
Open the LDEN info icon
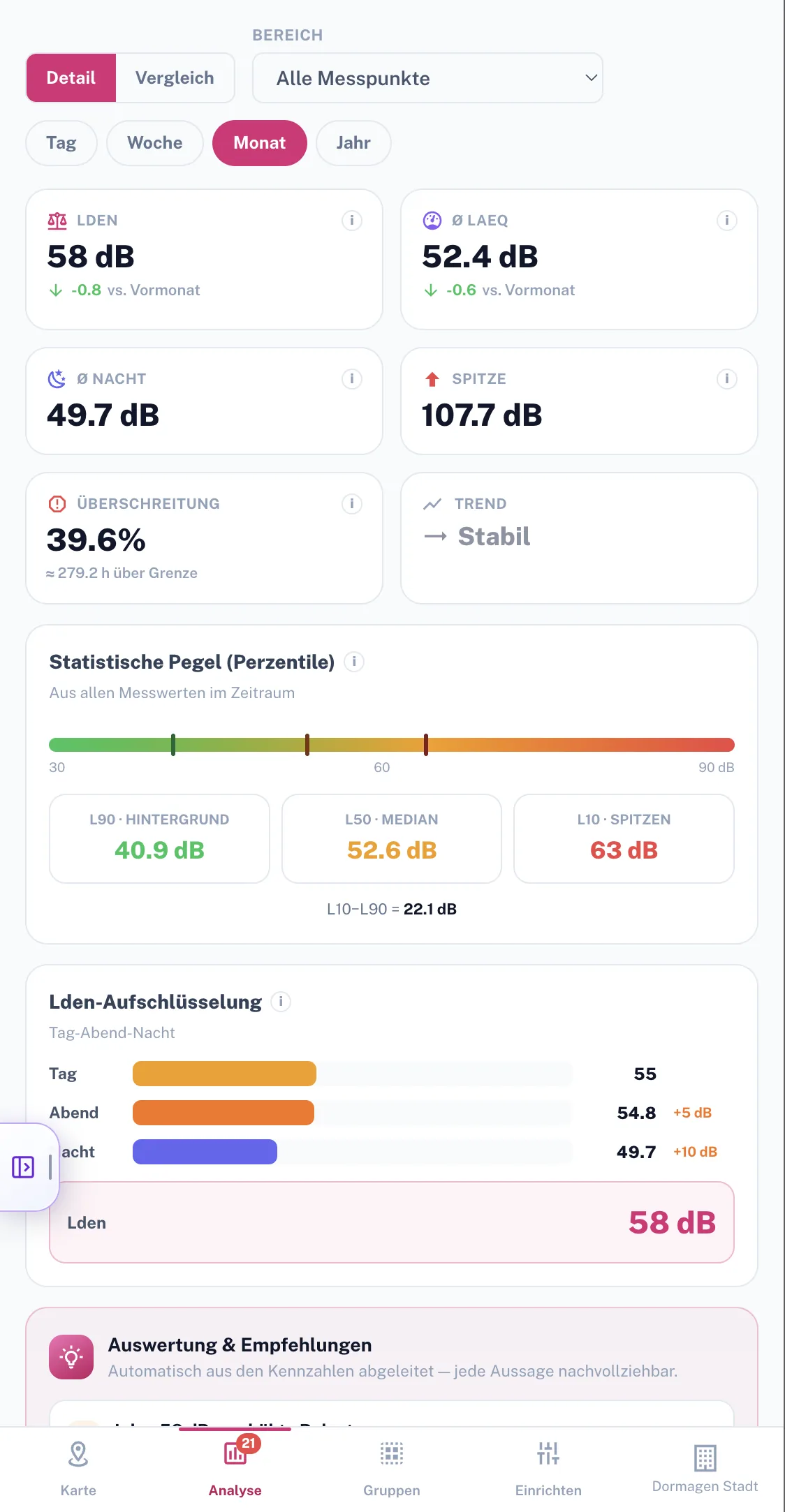pos(352,221)
